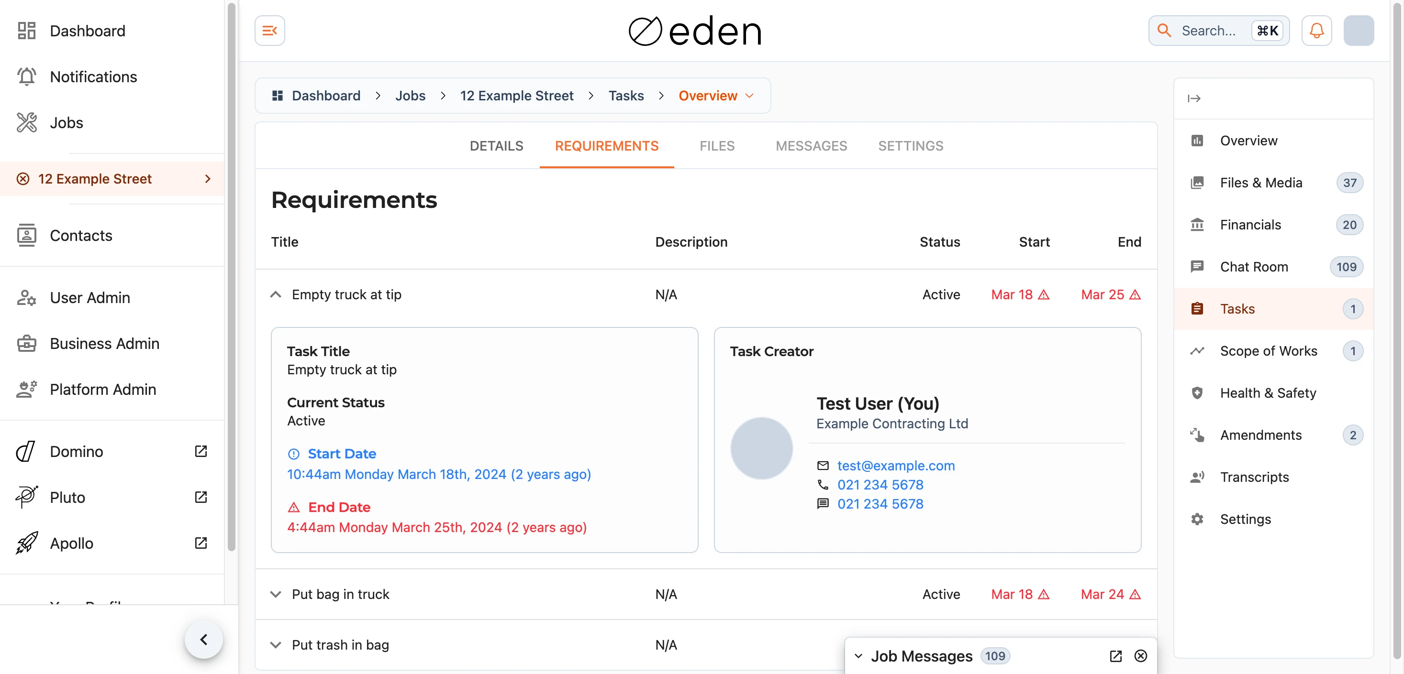
Task: Open Job Messages in new window icon
Action: (1115, 656)
